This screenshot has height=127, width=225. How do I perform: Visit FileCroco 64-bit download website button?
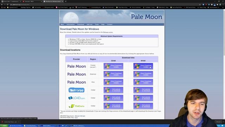coord(143,106)
